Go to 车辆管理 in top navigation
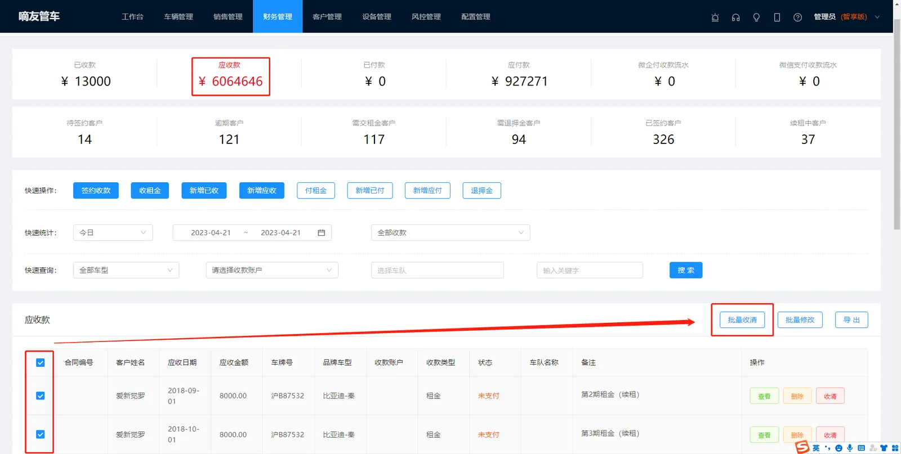 (179, 17)
